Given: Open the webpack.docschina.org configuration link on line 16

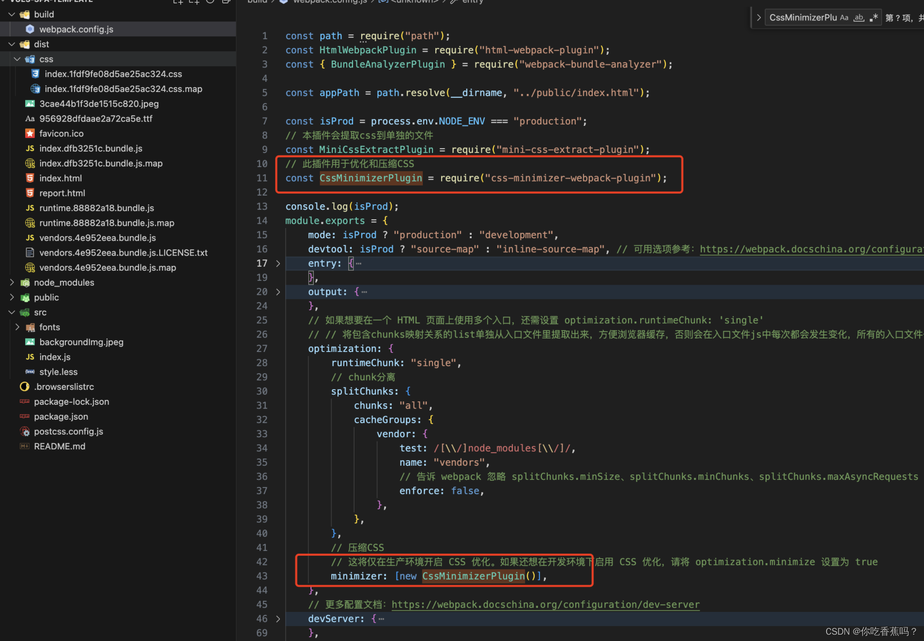Looking at the screenshot, I should 812,249.
